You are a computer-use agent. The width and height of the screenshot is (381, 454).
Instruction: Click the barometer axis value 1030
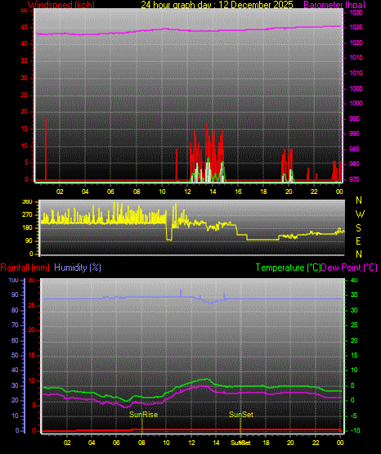(356, 13)
